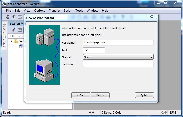Open the Firewall dropdown set to None
Viewport: 183px width, 117px height.
click(118, 57)
